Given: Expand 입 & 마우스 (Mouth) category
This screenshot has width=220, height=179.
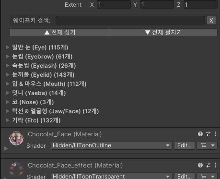Looking at the screenshot, I should 7,84.
